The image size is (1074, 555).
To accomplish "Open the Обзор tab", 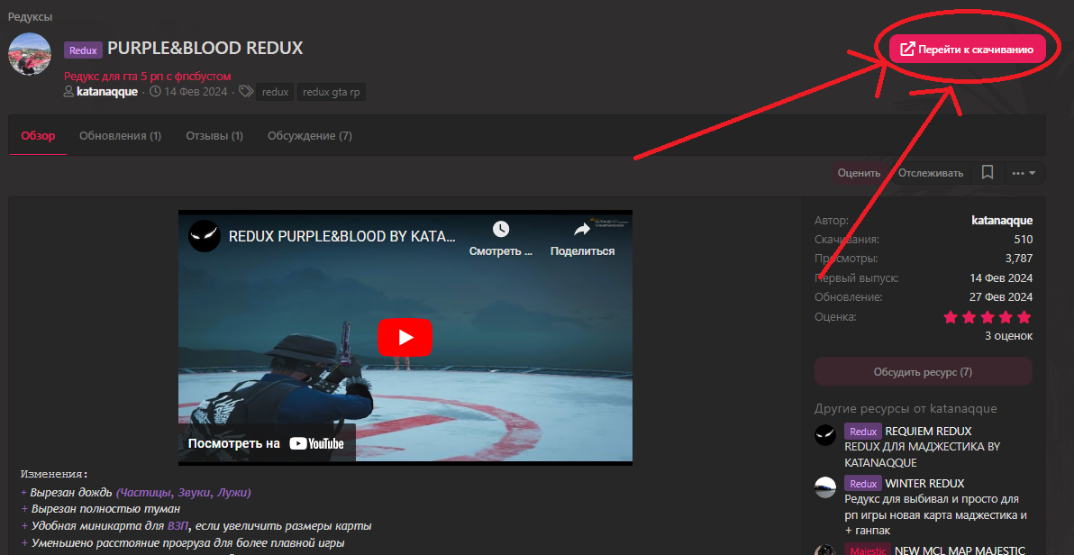I will [x=38, y=136].
